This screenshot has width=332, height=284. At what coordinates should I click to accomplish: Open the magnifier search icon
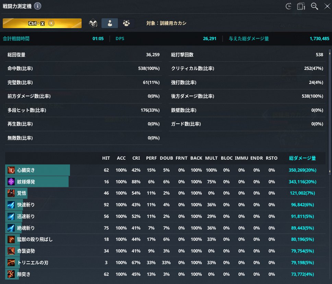314,6
